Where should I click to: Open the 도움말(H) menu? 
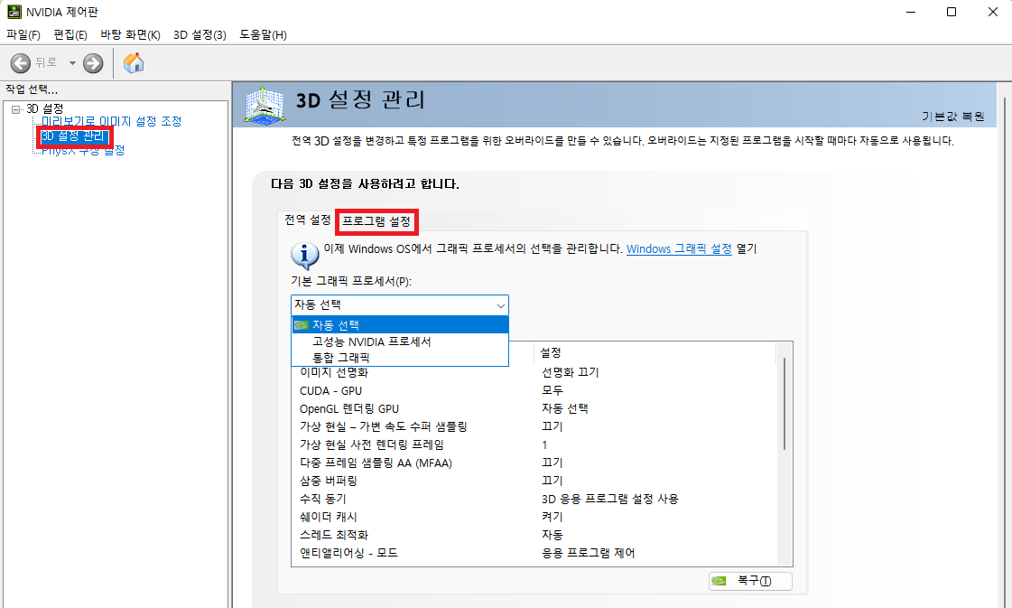tap(263, 35)
